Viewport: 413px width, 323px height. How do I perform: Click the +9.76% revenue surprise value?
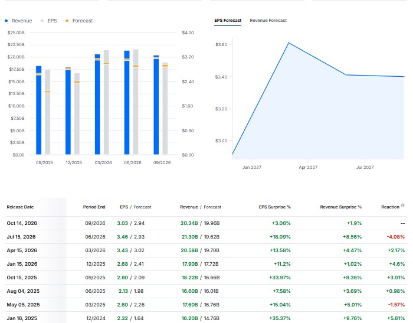coord(352,318)
